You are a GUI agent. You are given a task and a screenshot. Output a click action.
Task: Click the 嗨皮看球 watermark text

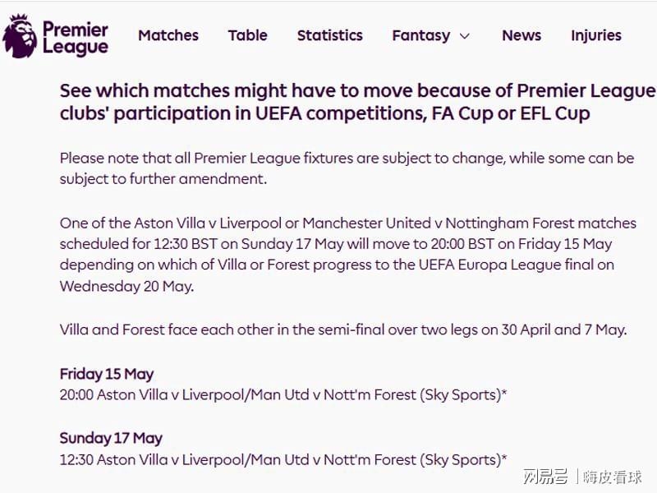(613, 477)
